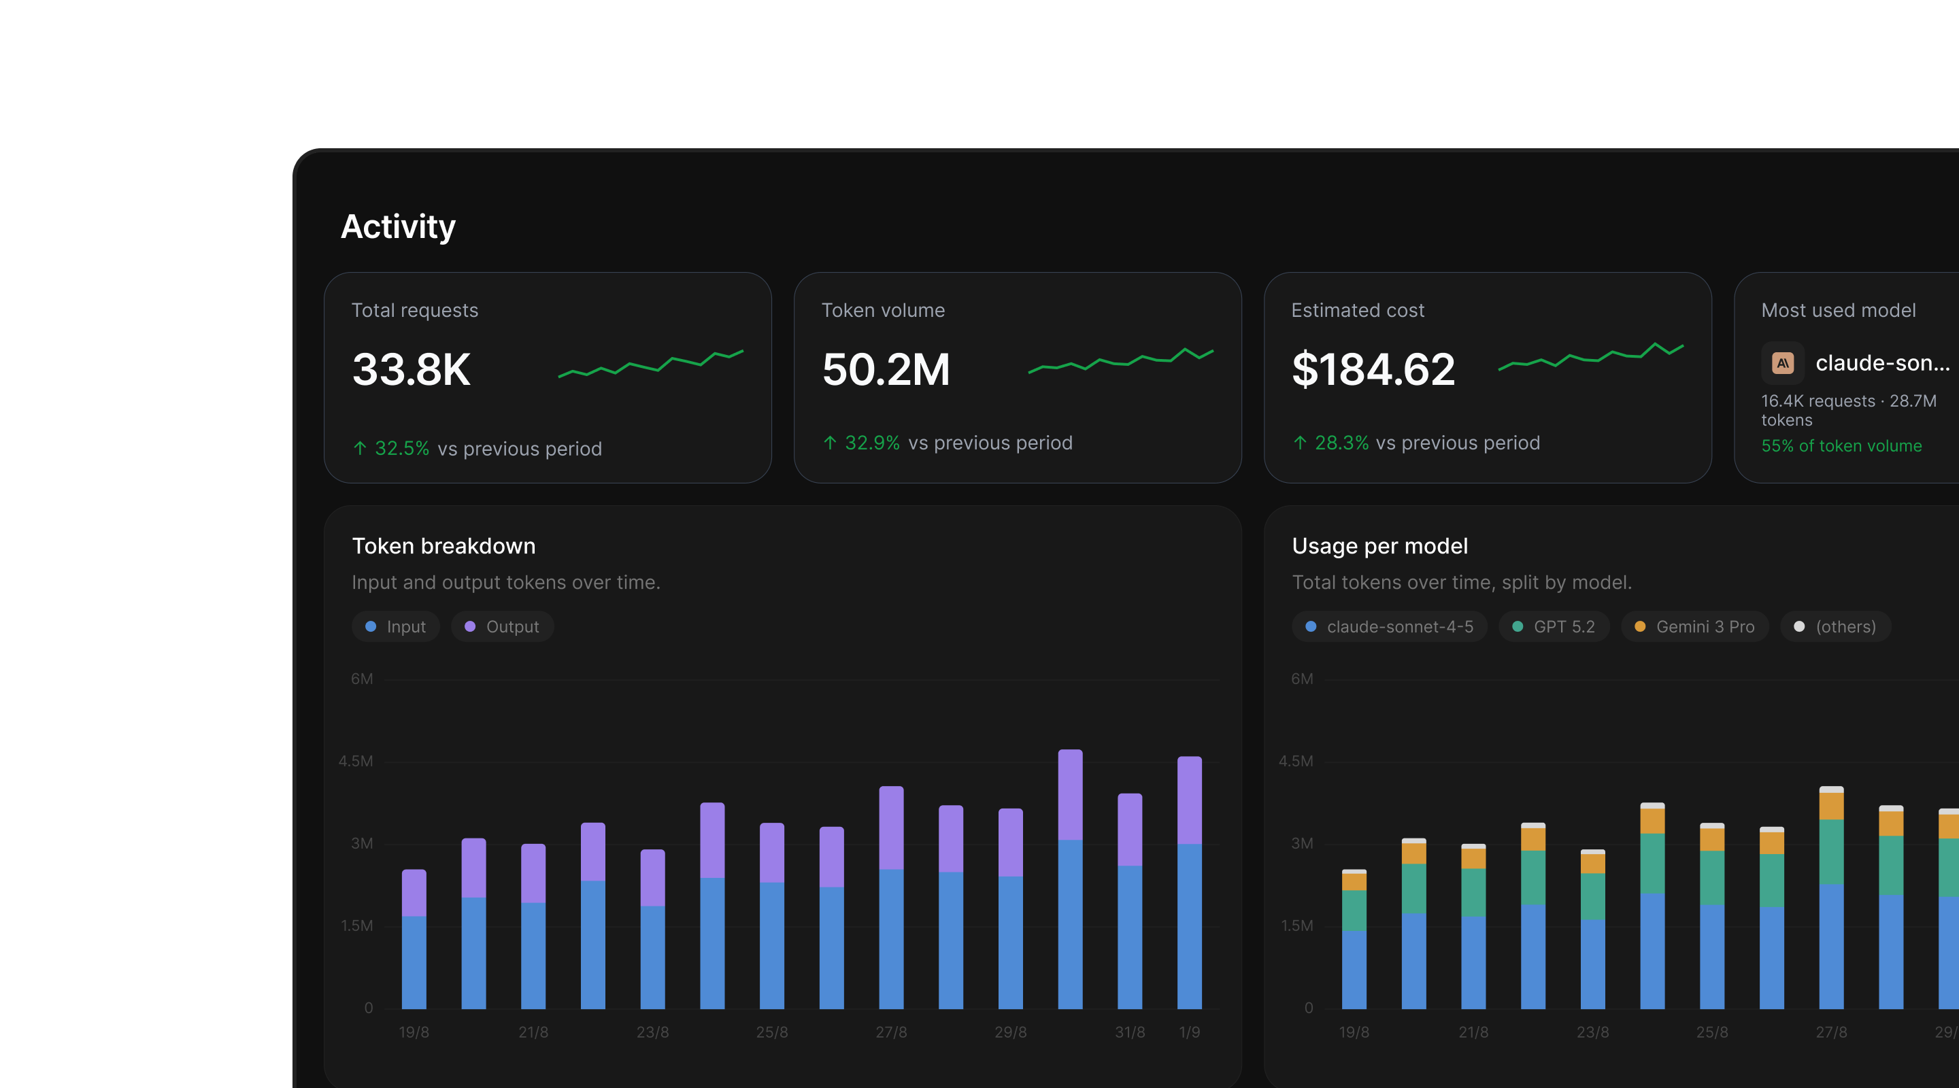
Task: Click the Estimated cost sparkline chart
Action: pyautogui.click(x=1591, y=358)
